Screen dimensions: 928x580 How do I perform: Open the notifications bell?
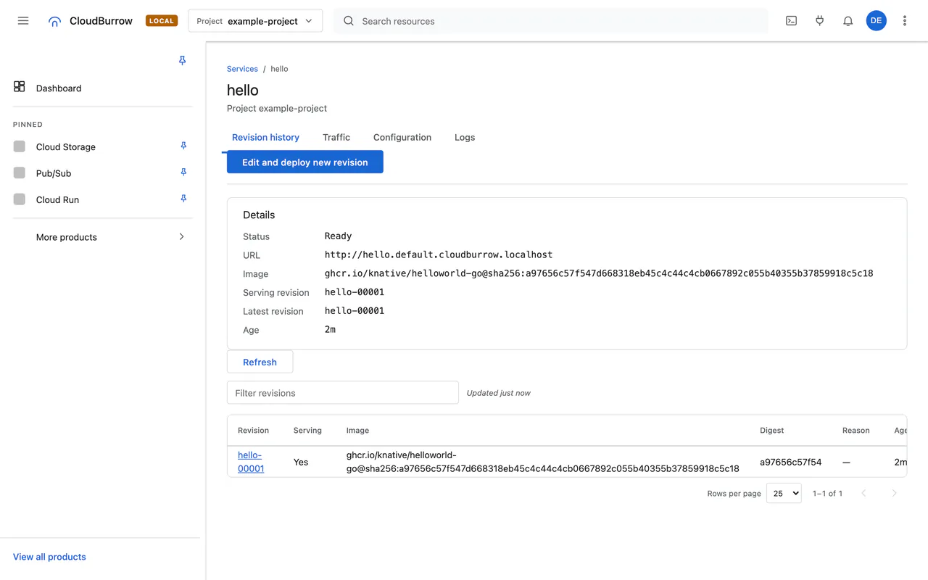click(848, 21)
